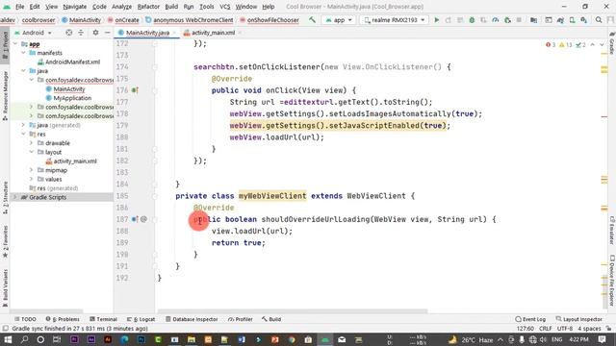Open Windows Start menu
Screen dimensions: 616x346
pyautogui.click(x=8, y=339)
